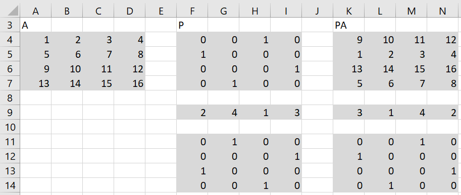Click cell I12 containing 1

286,156
